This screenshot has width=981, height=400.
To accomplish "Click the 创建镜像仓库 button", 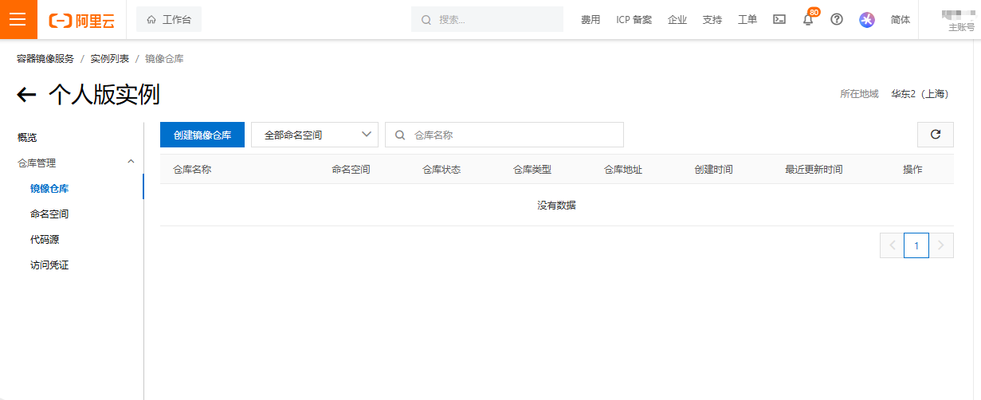I will [202, 135].
